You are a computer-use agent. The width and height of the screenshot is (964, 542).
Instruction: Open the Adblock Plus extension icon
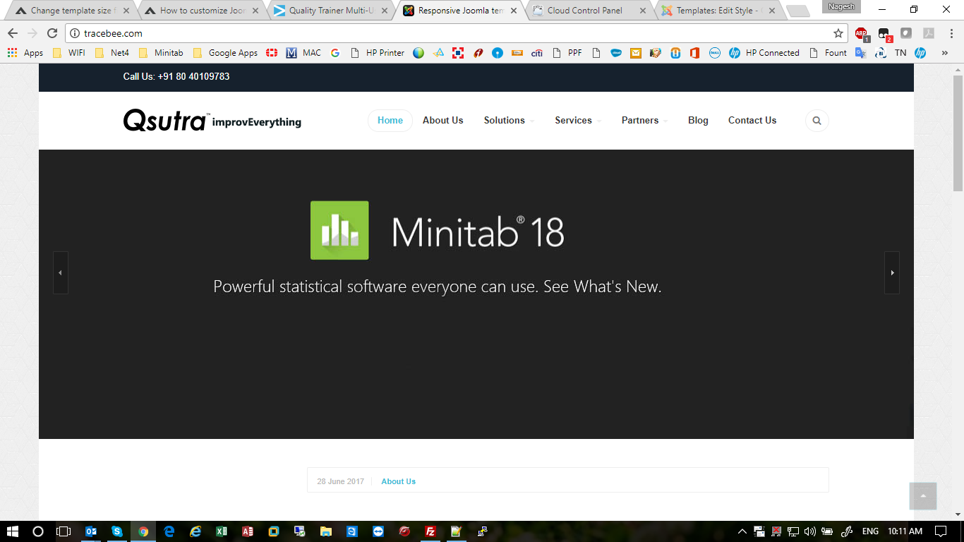(861, 33)
